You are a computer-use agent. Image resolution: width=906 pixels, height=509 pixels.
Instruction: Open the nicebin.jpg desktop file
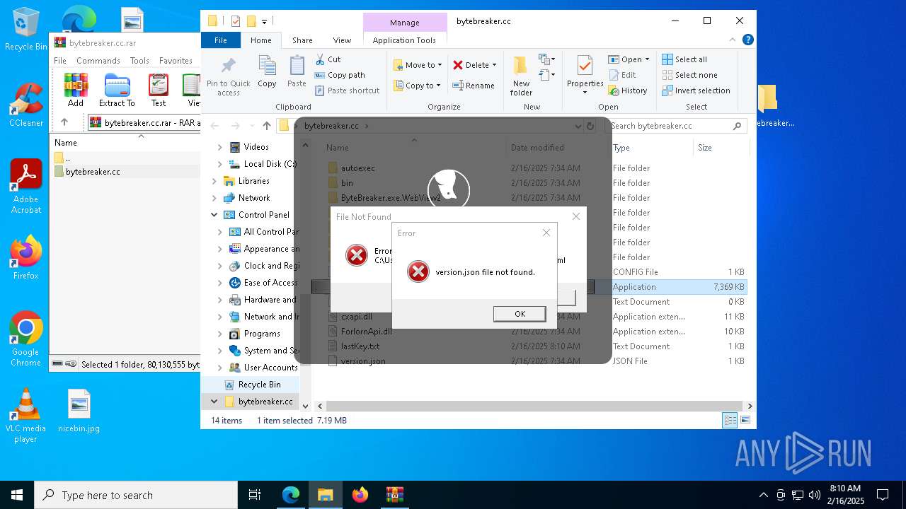(79, 411)
